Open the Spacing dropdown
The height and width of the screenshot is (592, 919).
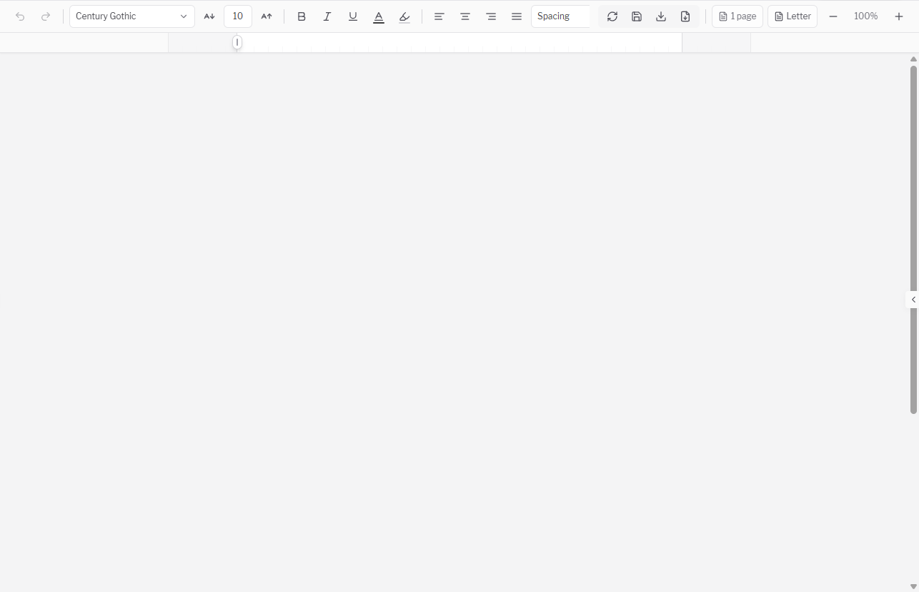point(561,16)
